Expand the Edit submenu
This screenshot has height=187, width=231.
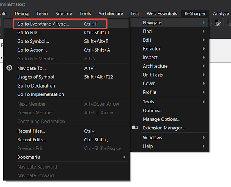point(169,40)
